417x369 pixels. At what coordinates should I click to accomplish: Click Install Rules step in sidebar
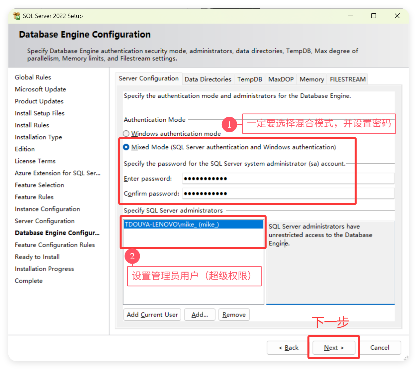coord(32,125)
